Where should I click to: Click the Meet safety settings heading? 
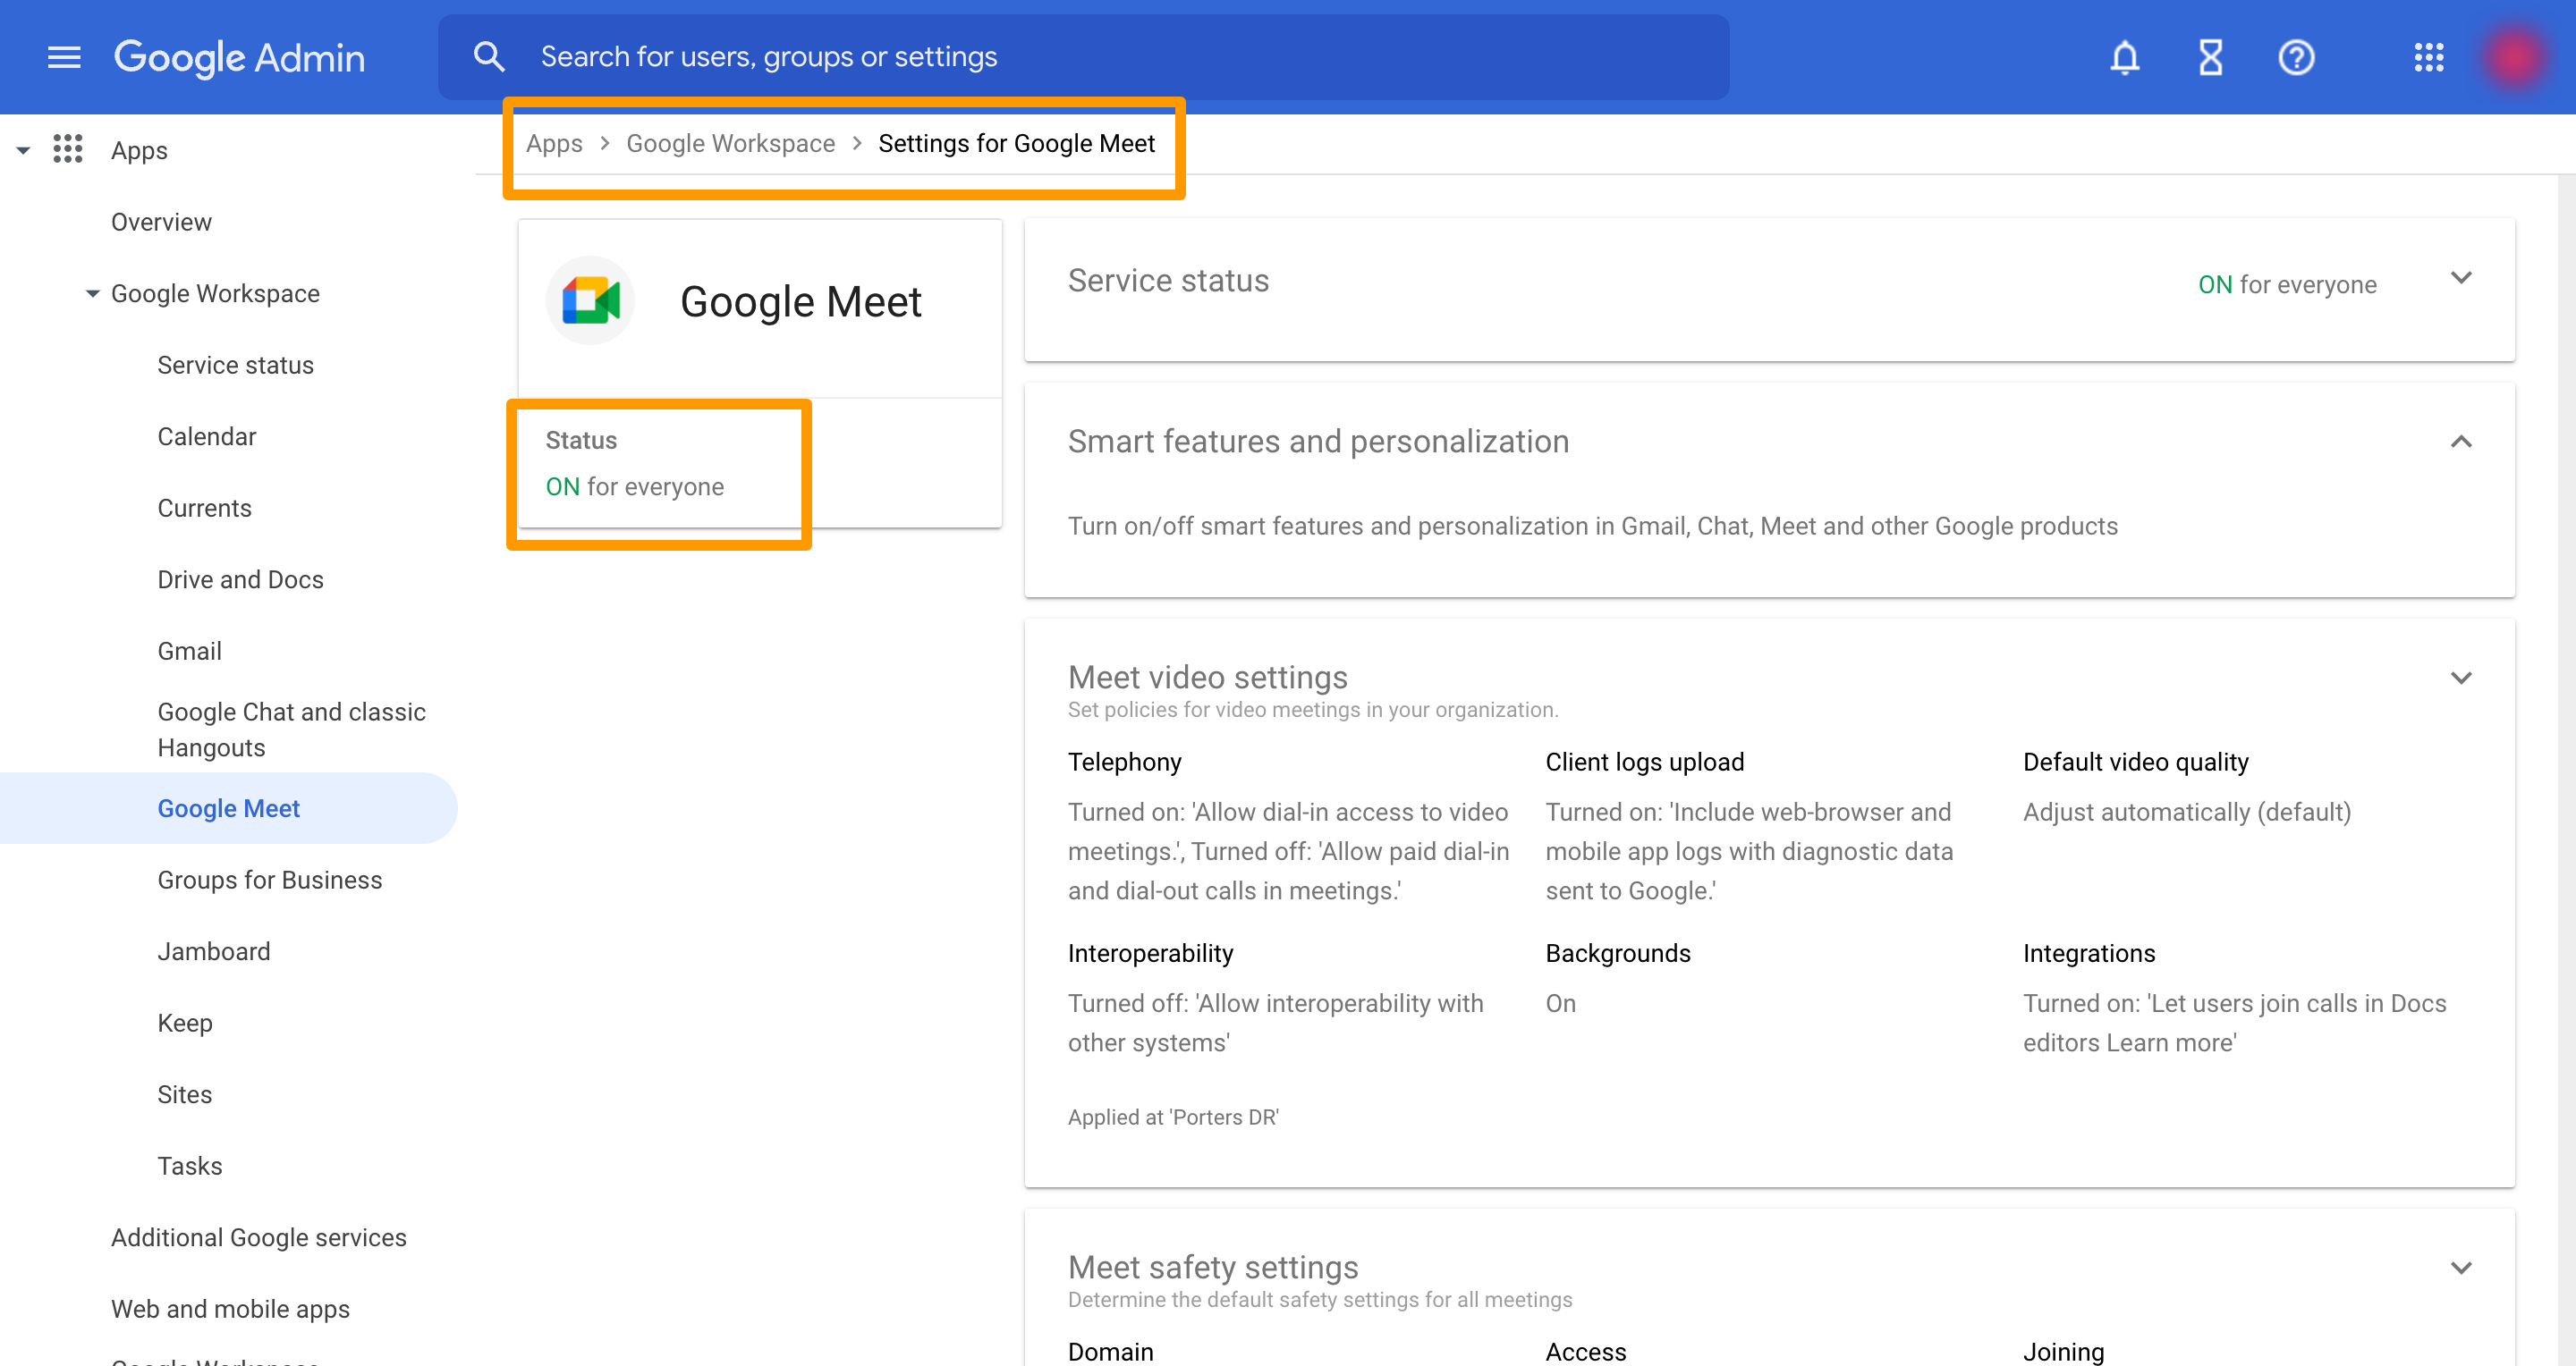point(1212,1267)
